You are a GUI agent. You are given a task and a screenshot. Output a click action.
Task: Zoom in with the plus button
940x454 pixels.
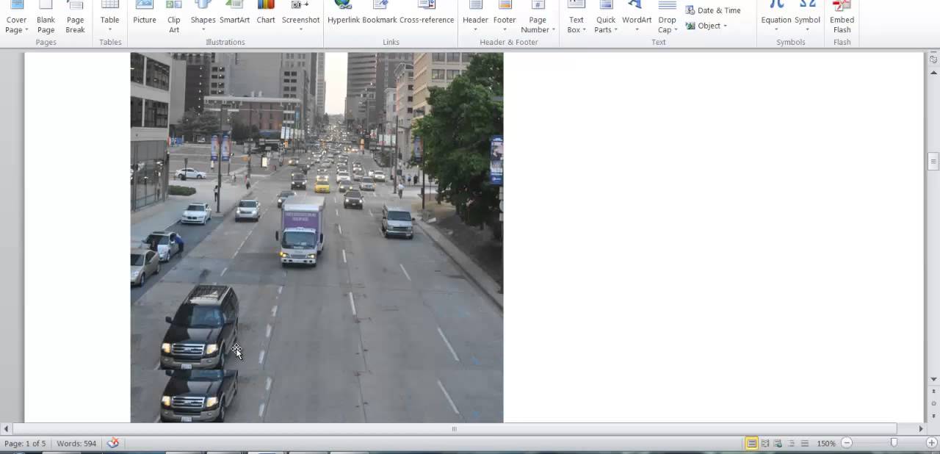[x=932, y=443]
